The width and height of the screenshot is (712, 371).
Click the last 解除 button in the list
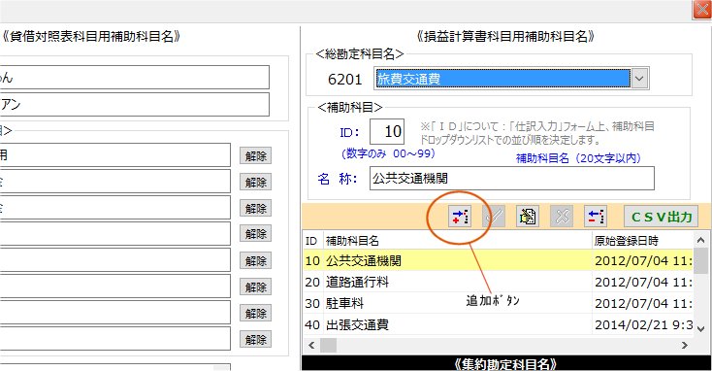tap(256, 339)
